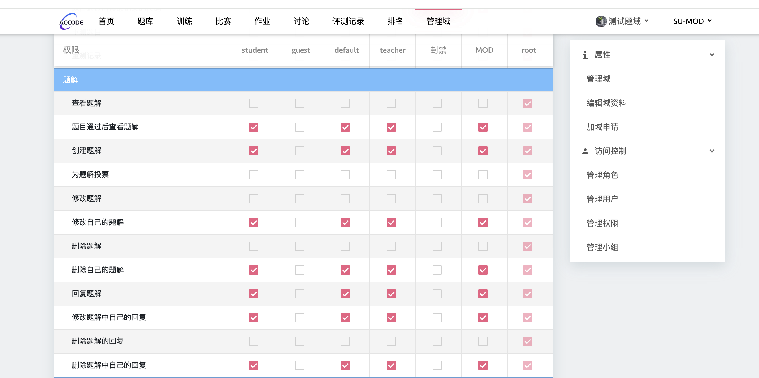Uncheck 回复题解 for student
Image resolution: width=759 pixels, height=378 pixels.
253,294
